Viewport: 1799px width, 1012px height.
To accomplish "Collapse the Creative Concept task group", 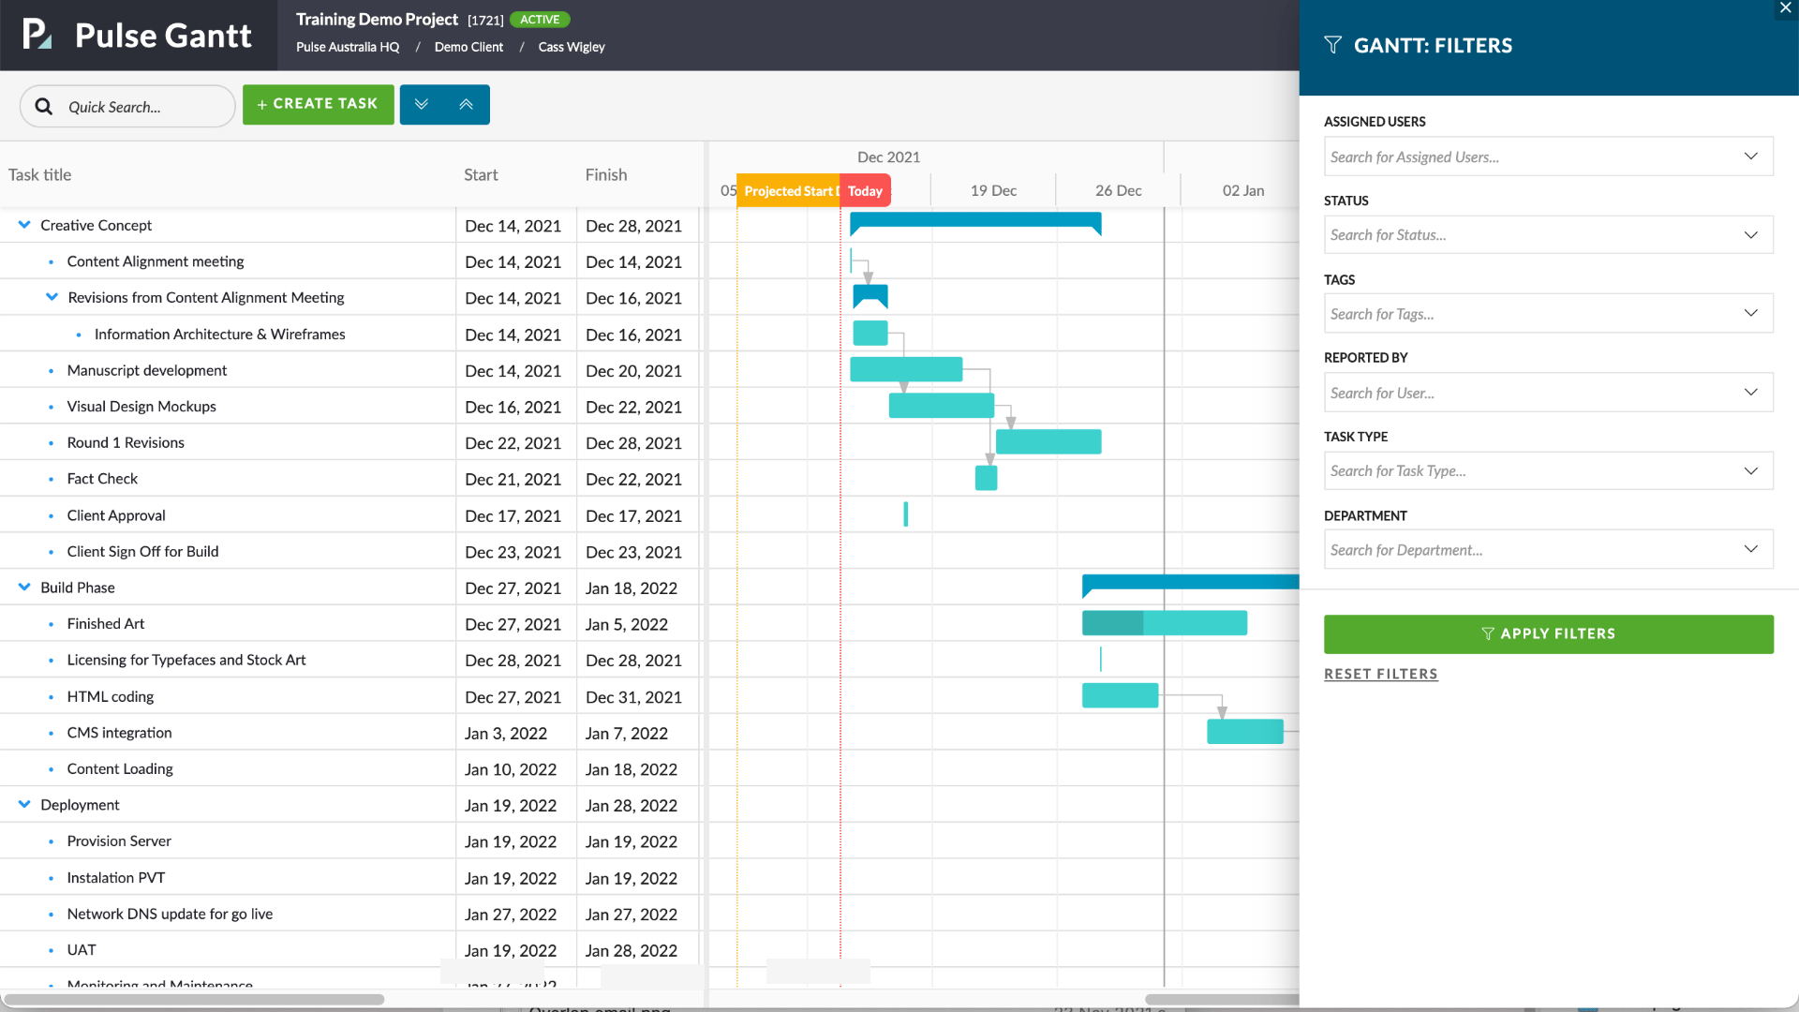I will pos(22,225).
